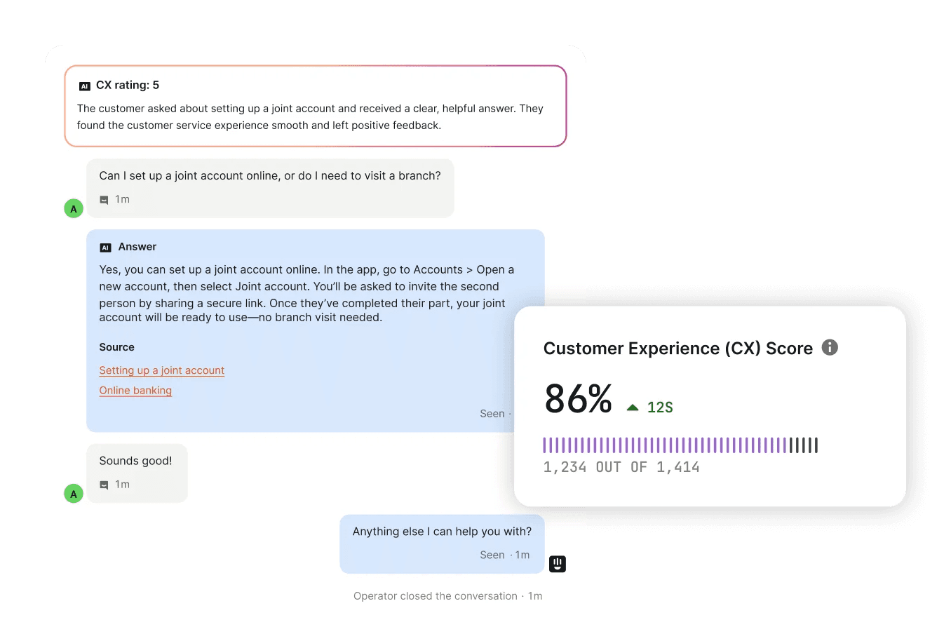Screen dimensions: 951x634
Task: Click the Intercom messenger logo icon
Action: click(558, 564)
